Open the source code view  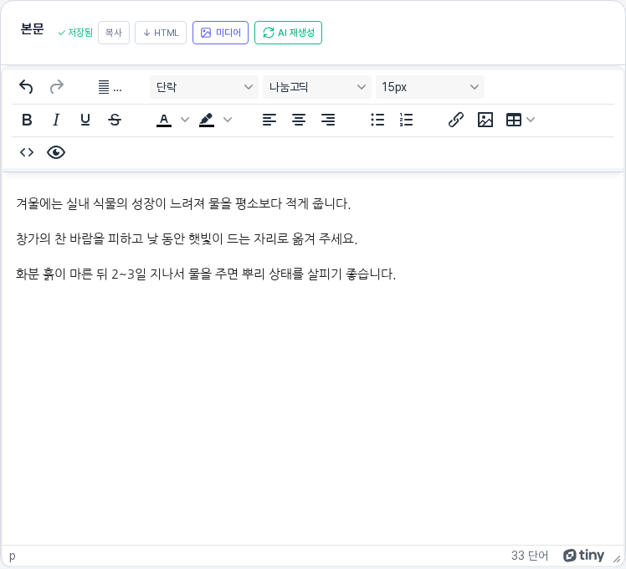click(x=27, y=152)
